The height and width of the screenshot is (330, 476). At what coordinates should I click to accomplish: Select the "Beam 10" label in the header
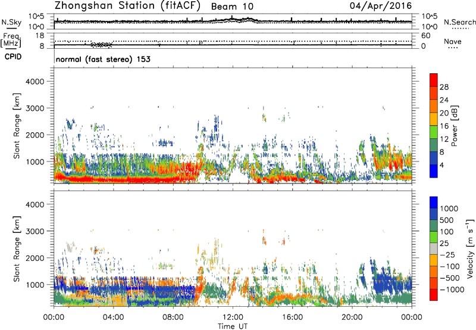tap(232, 7)
